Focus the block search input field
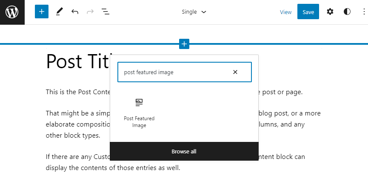This screenshot has width=368, height=176. point(174,72)
